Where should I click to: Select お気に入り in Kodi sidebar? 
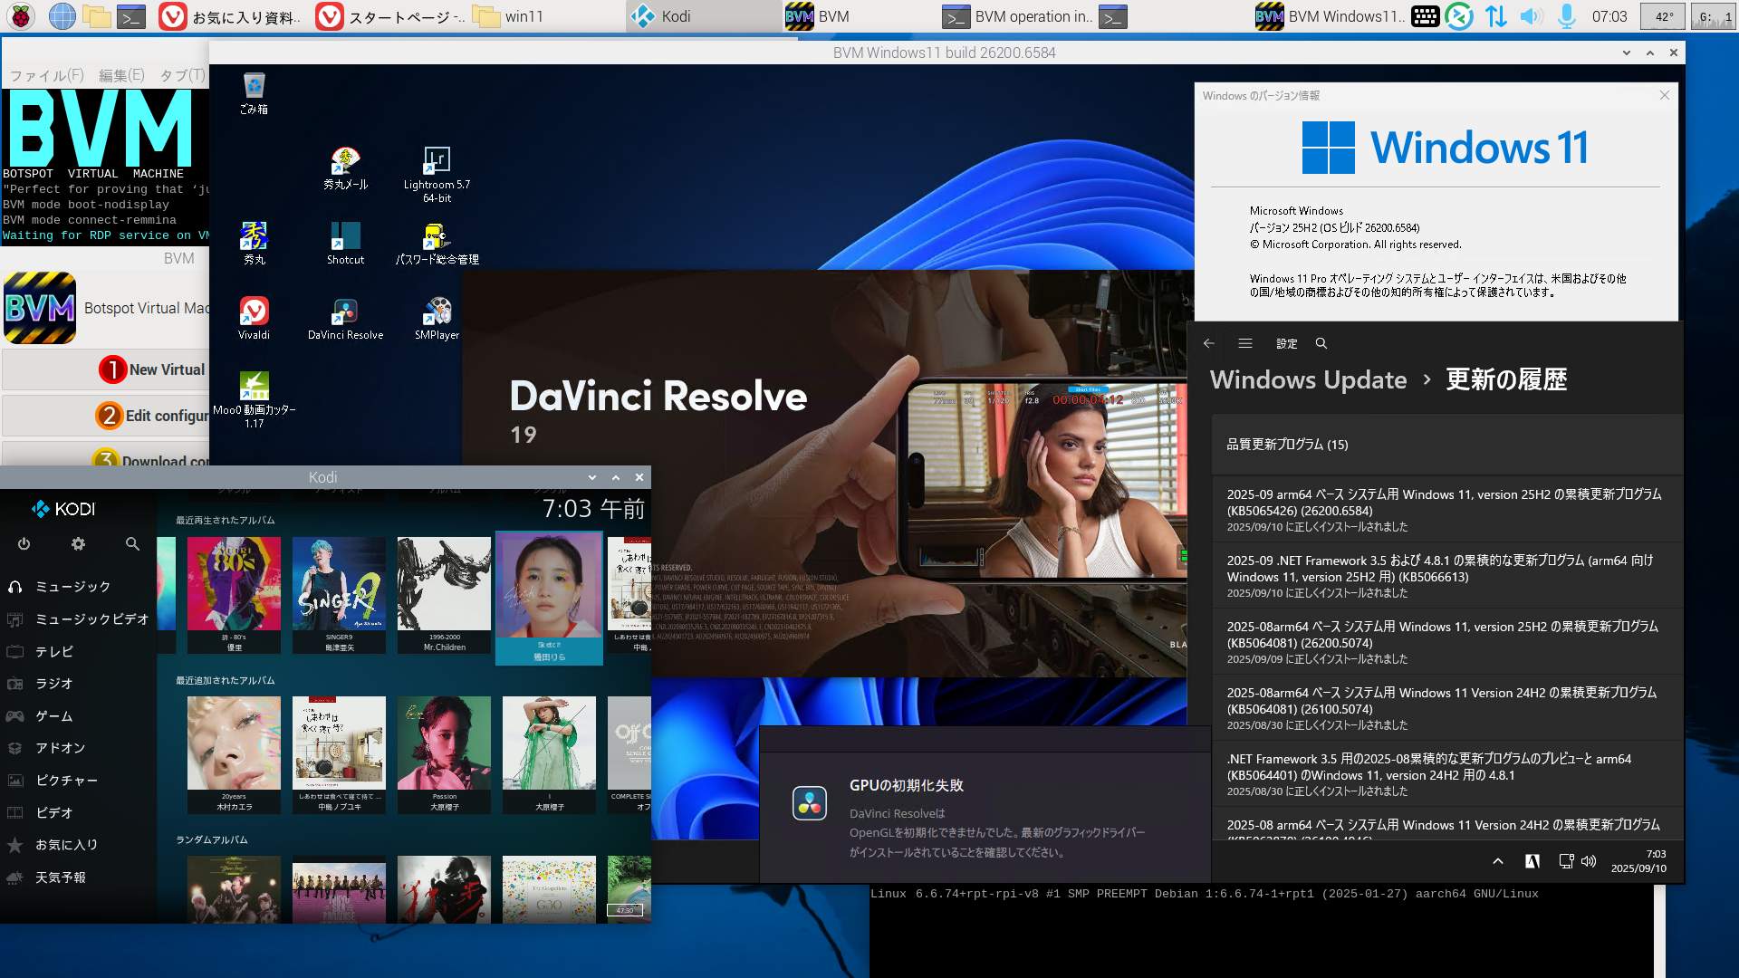78,845
